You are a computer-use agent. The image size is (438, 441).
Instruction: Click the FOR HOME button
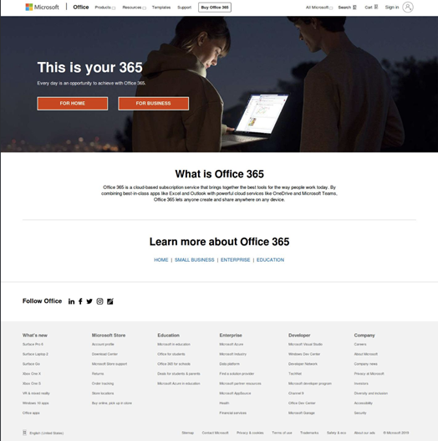click(x=73, y=104)
